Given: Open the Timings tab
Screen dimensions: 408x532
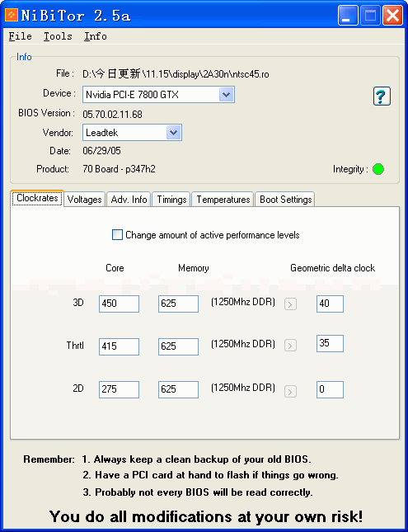Looking at the screenshot, I should [x=171, y=199].
